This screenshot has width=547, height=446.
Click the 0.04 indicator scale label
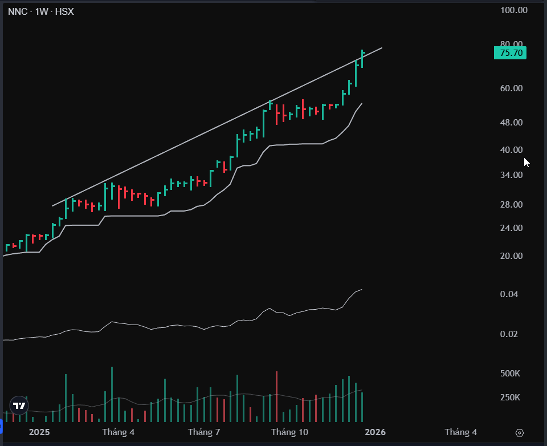point(509,294)
